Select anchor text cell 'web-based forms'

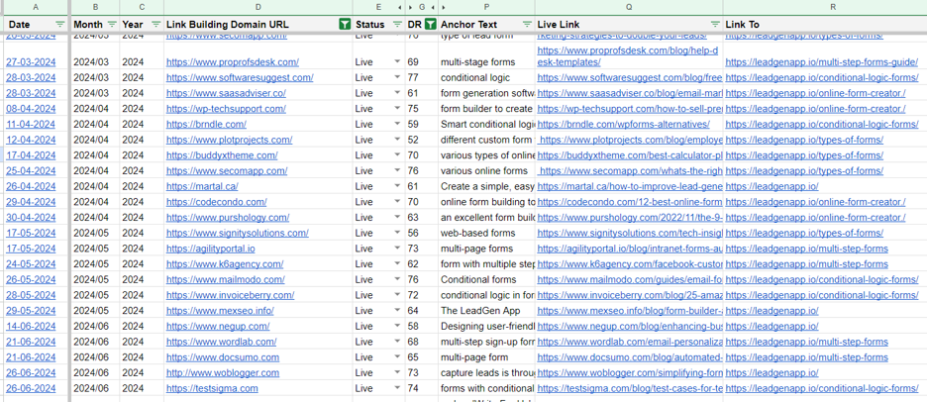coord(486,233)
